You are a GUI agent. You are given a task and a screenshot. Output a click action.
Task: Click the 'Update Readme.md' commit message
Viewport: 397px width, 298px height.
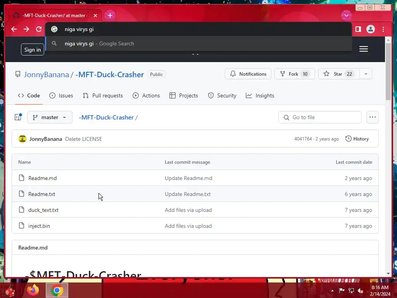click(x=189, y=178)
